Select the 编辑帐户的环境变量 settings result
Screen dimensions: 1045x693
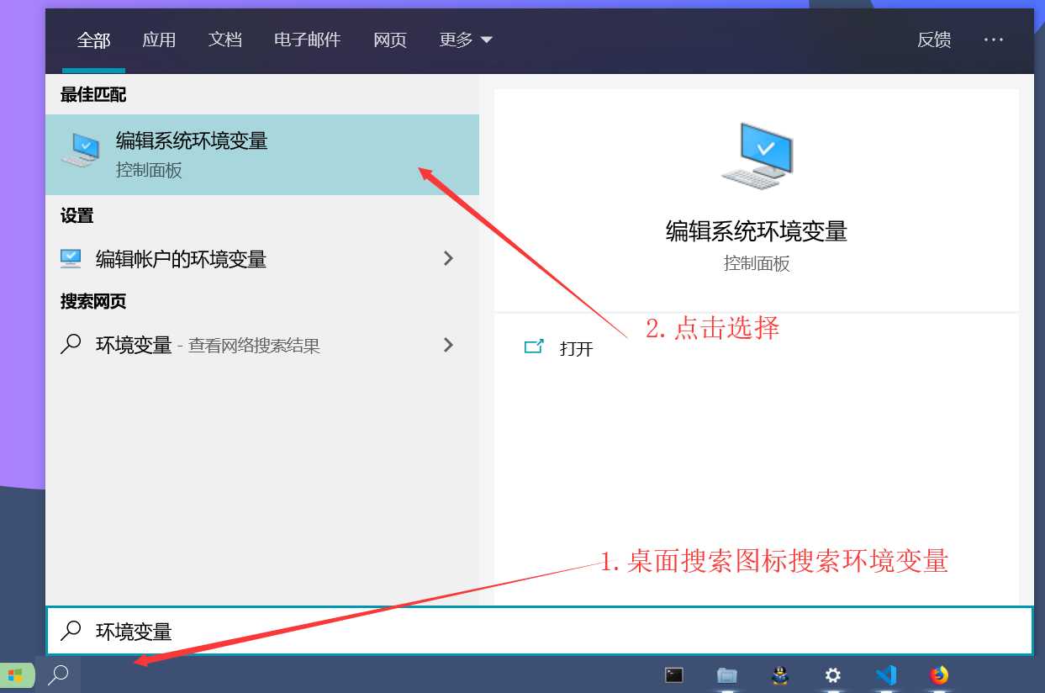(x=262, y=259)
